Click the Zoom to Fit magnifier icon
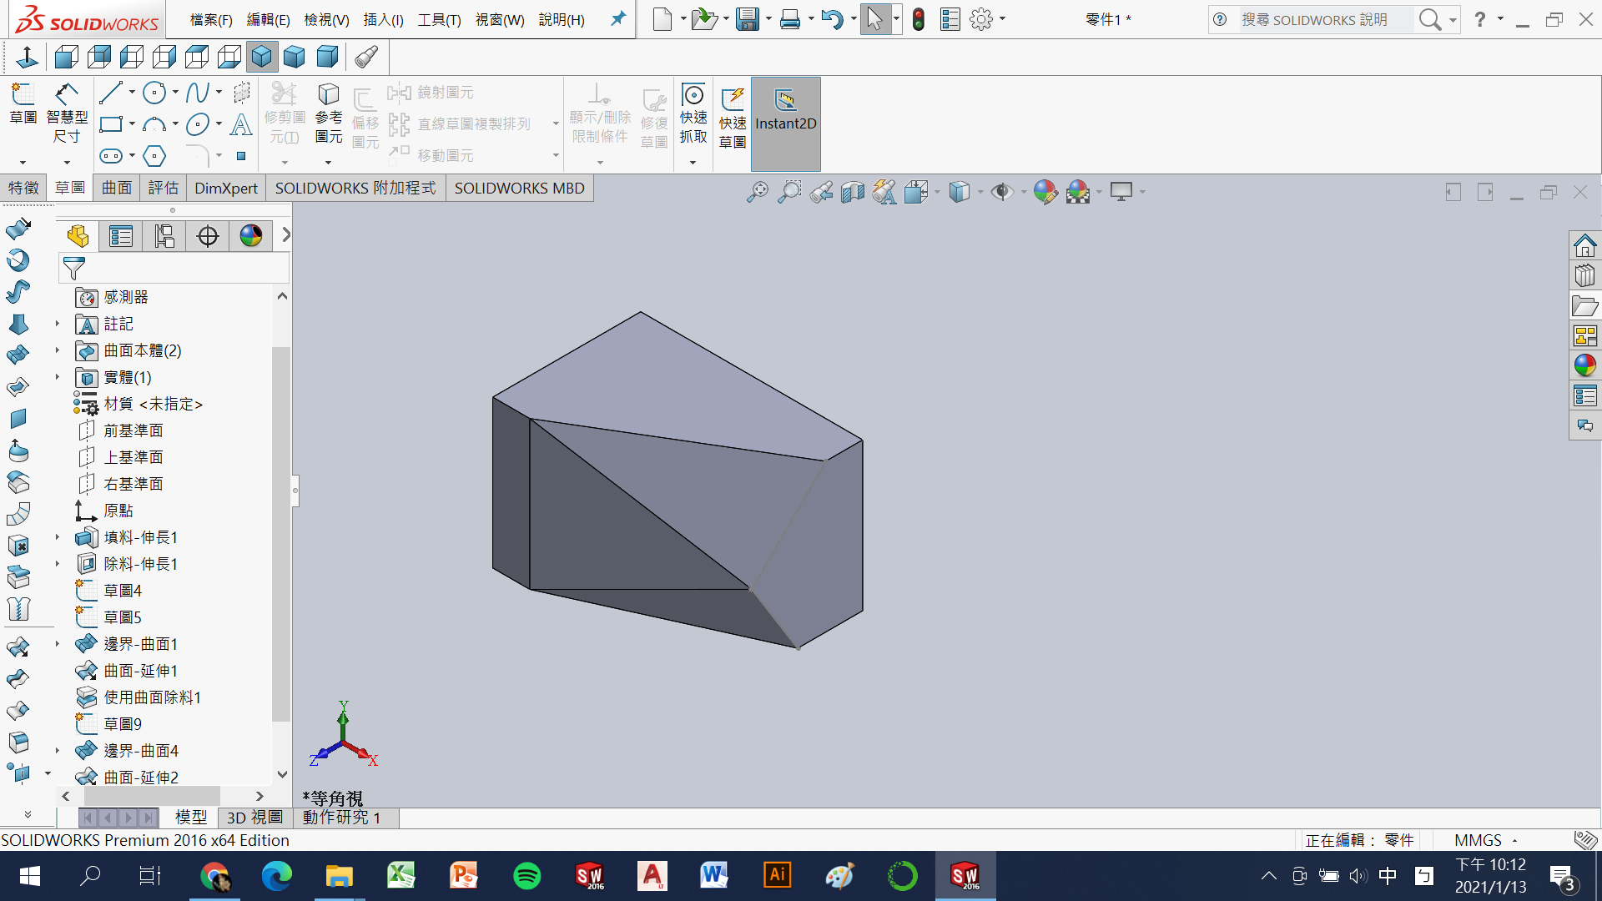This screenshot has width=1602, height=901. tap(757, 193)
